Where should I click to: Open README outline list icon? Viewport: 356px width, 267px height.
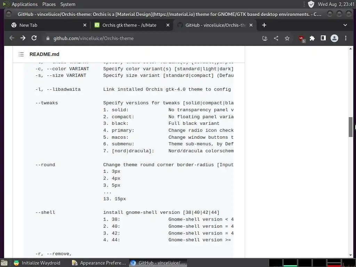21,54
